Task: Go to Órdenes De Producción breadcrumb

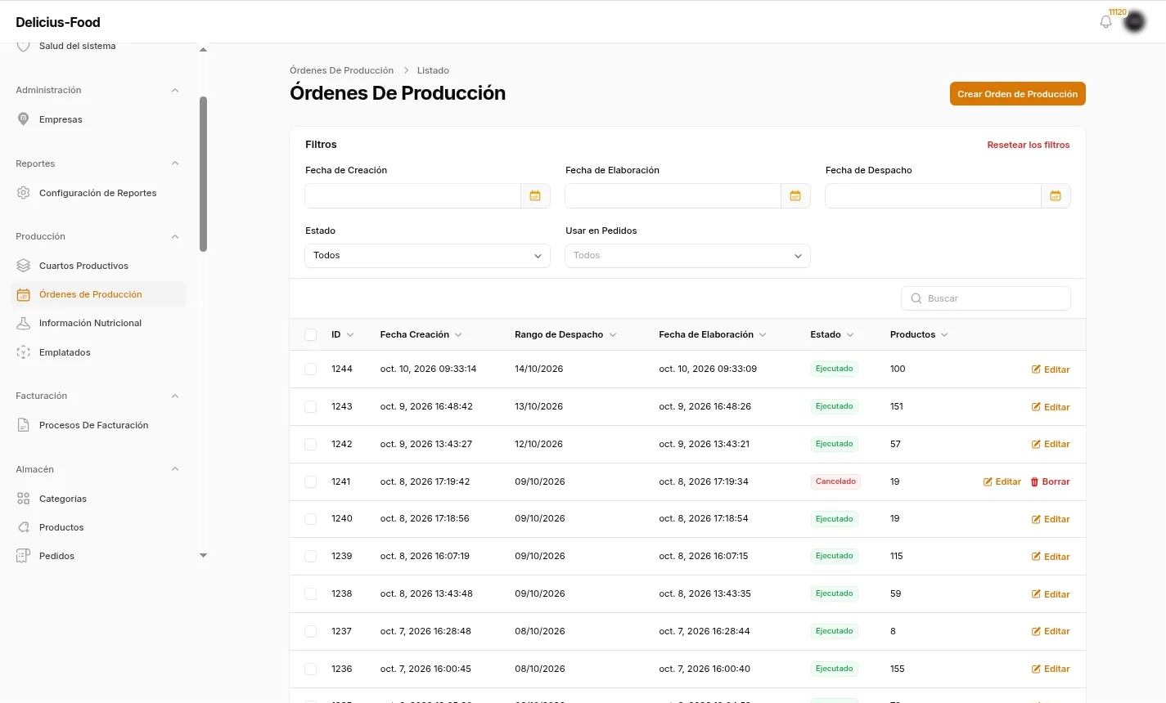Action: click(341, 70)
